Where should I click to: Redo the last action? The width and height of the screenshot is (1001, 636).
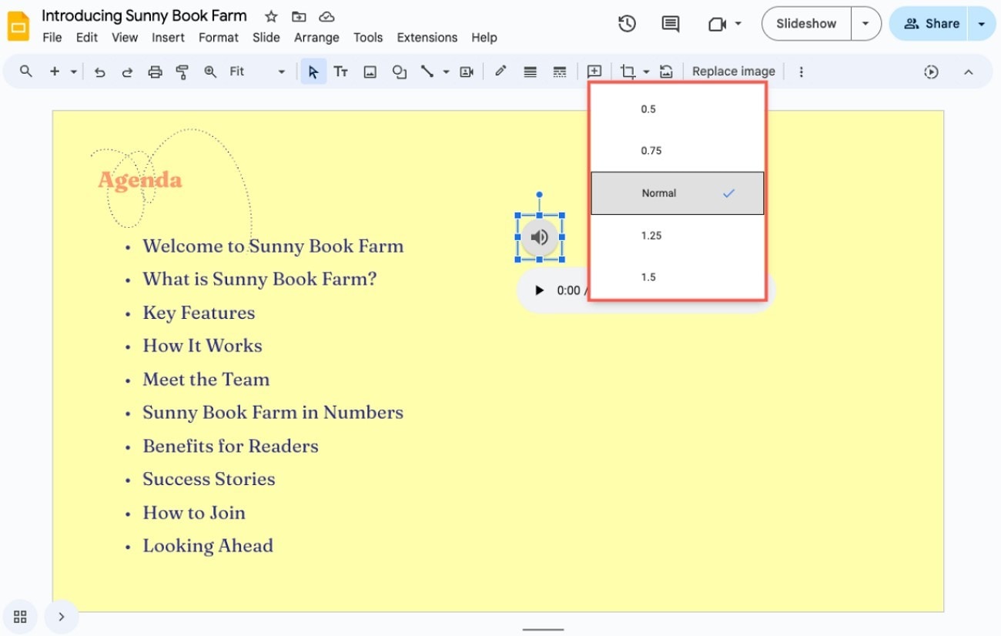127,72
